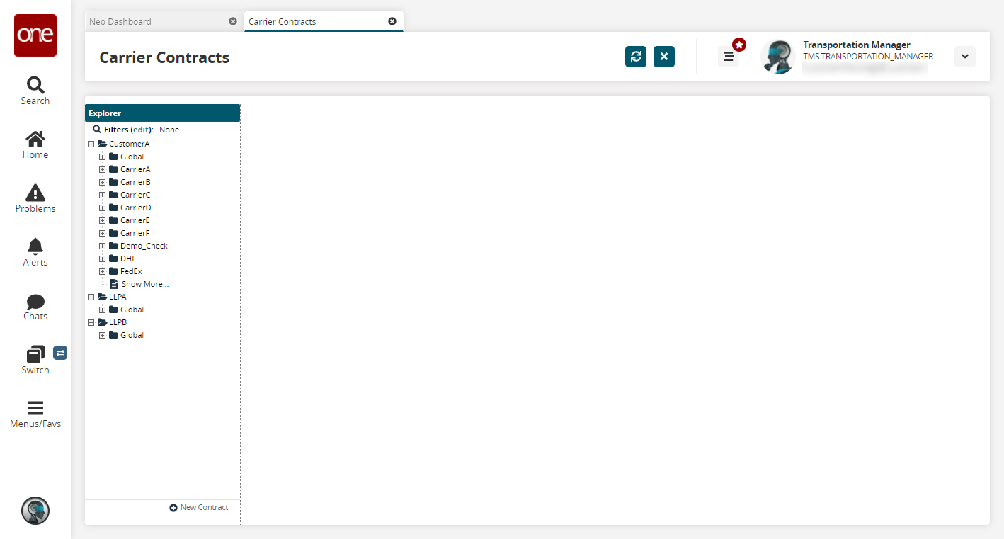This screenshot has height=539, width=1004.
Task: Collapse the LLPA node
Action: pyautogui.click(x=91, y=297)
